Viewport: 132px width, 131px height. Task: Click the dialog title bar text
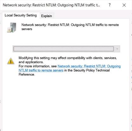[51, 5]
